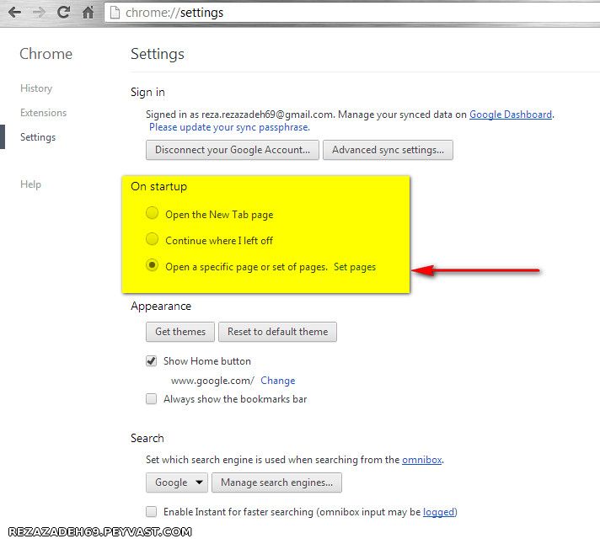The image size is (600, 544).
Task: Reload the page with the refresh icon
Action: pos(63,13)
